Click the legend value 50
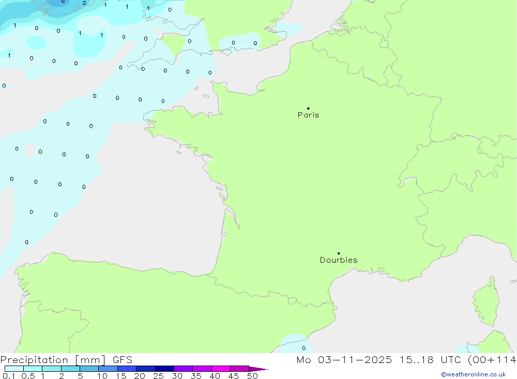This screenshot has width=517, height=379. click(253, 376)
